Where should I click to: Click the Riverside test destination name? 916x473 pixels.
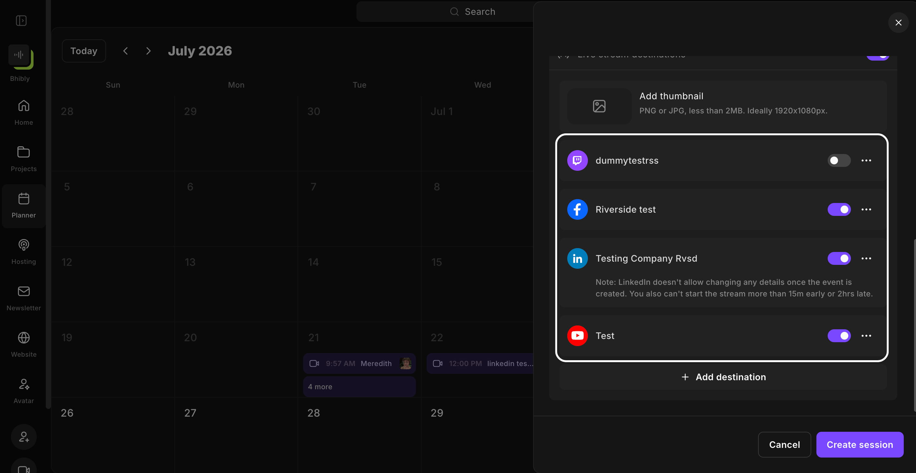pyautogui.click(x=626, y=209)
